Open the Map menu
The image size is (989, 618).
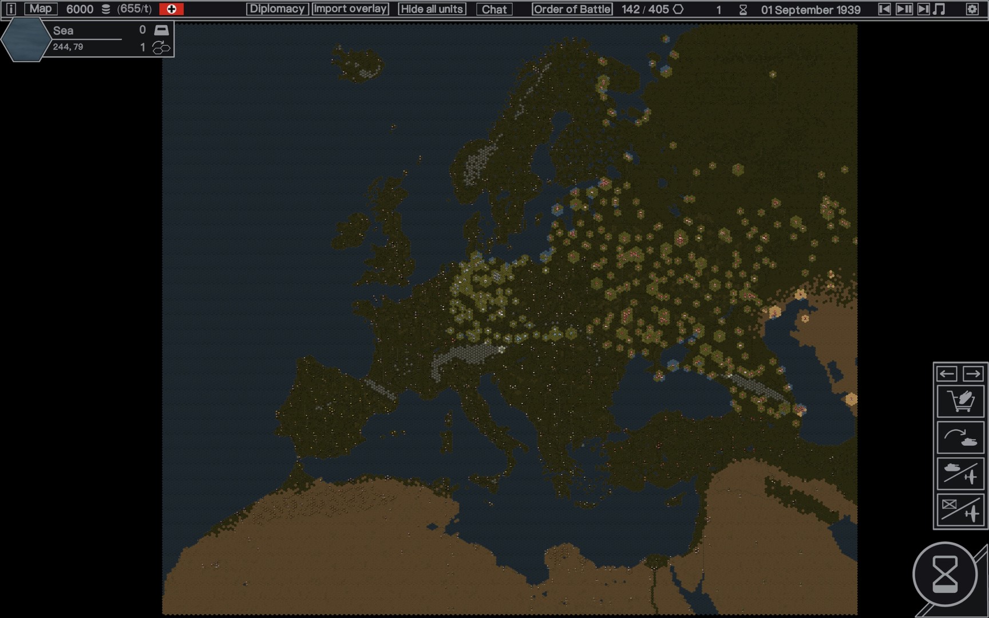(x=41, y=9)
